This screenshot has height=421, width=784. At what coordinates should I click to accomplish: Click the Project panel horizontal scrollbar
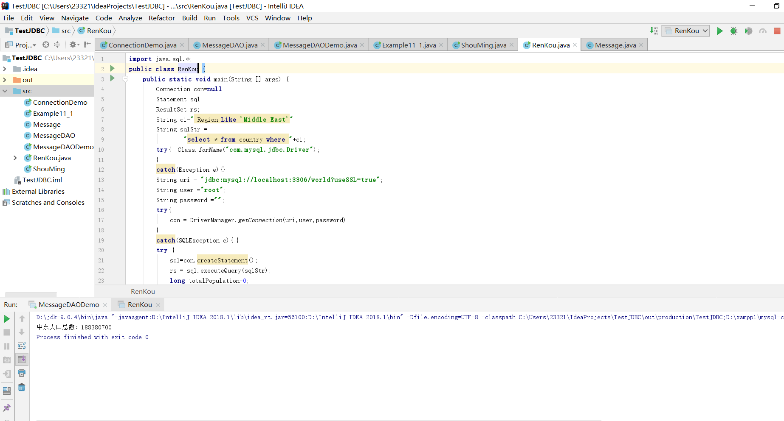pyautogui.click(x=31, y=294)
